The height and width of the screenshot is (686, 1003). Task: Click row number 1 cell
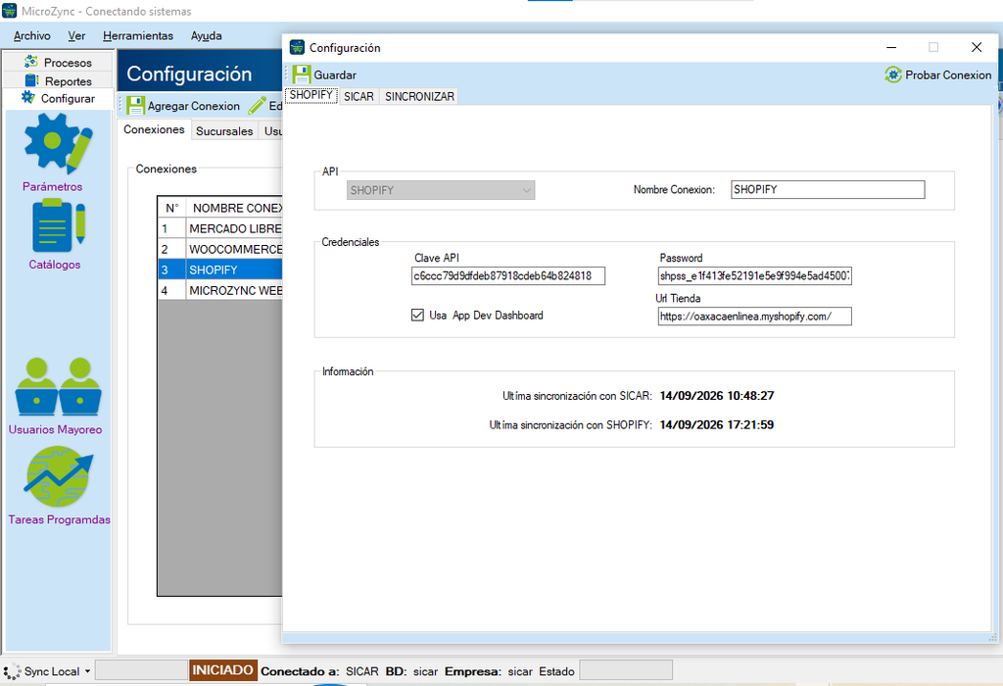tap(171, 228)
